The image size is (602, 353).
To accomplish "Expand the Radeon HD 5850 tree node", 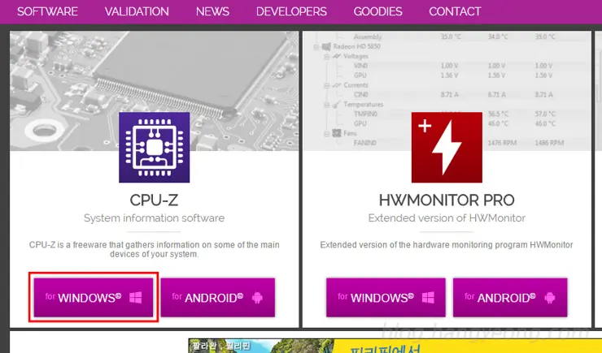I will tap(317, 48).
